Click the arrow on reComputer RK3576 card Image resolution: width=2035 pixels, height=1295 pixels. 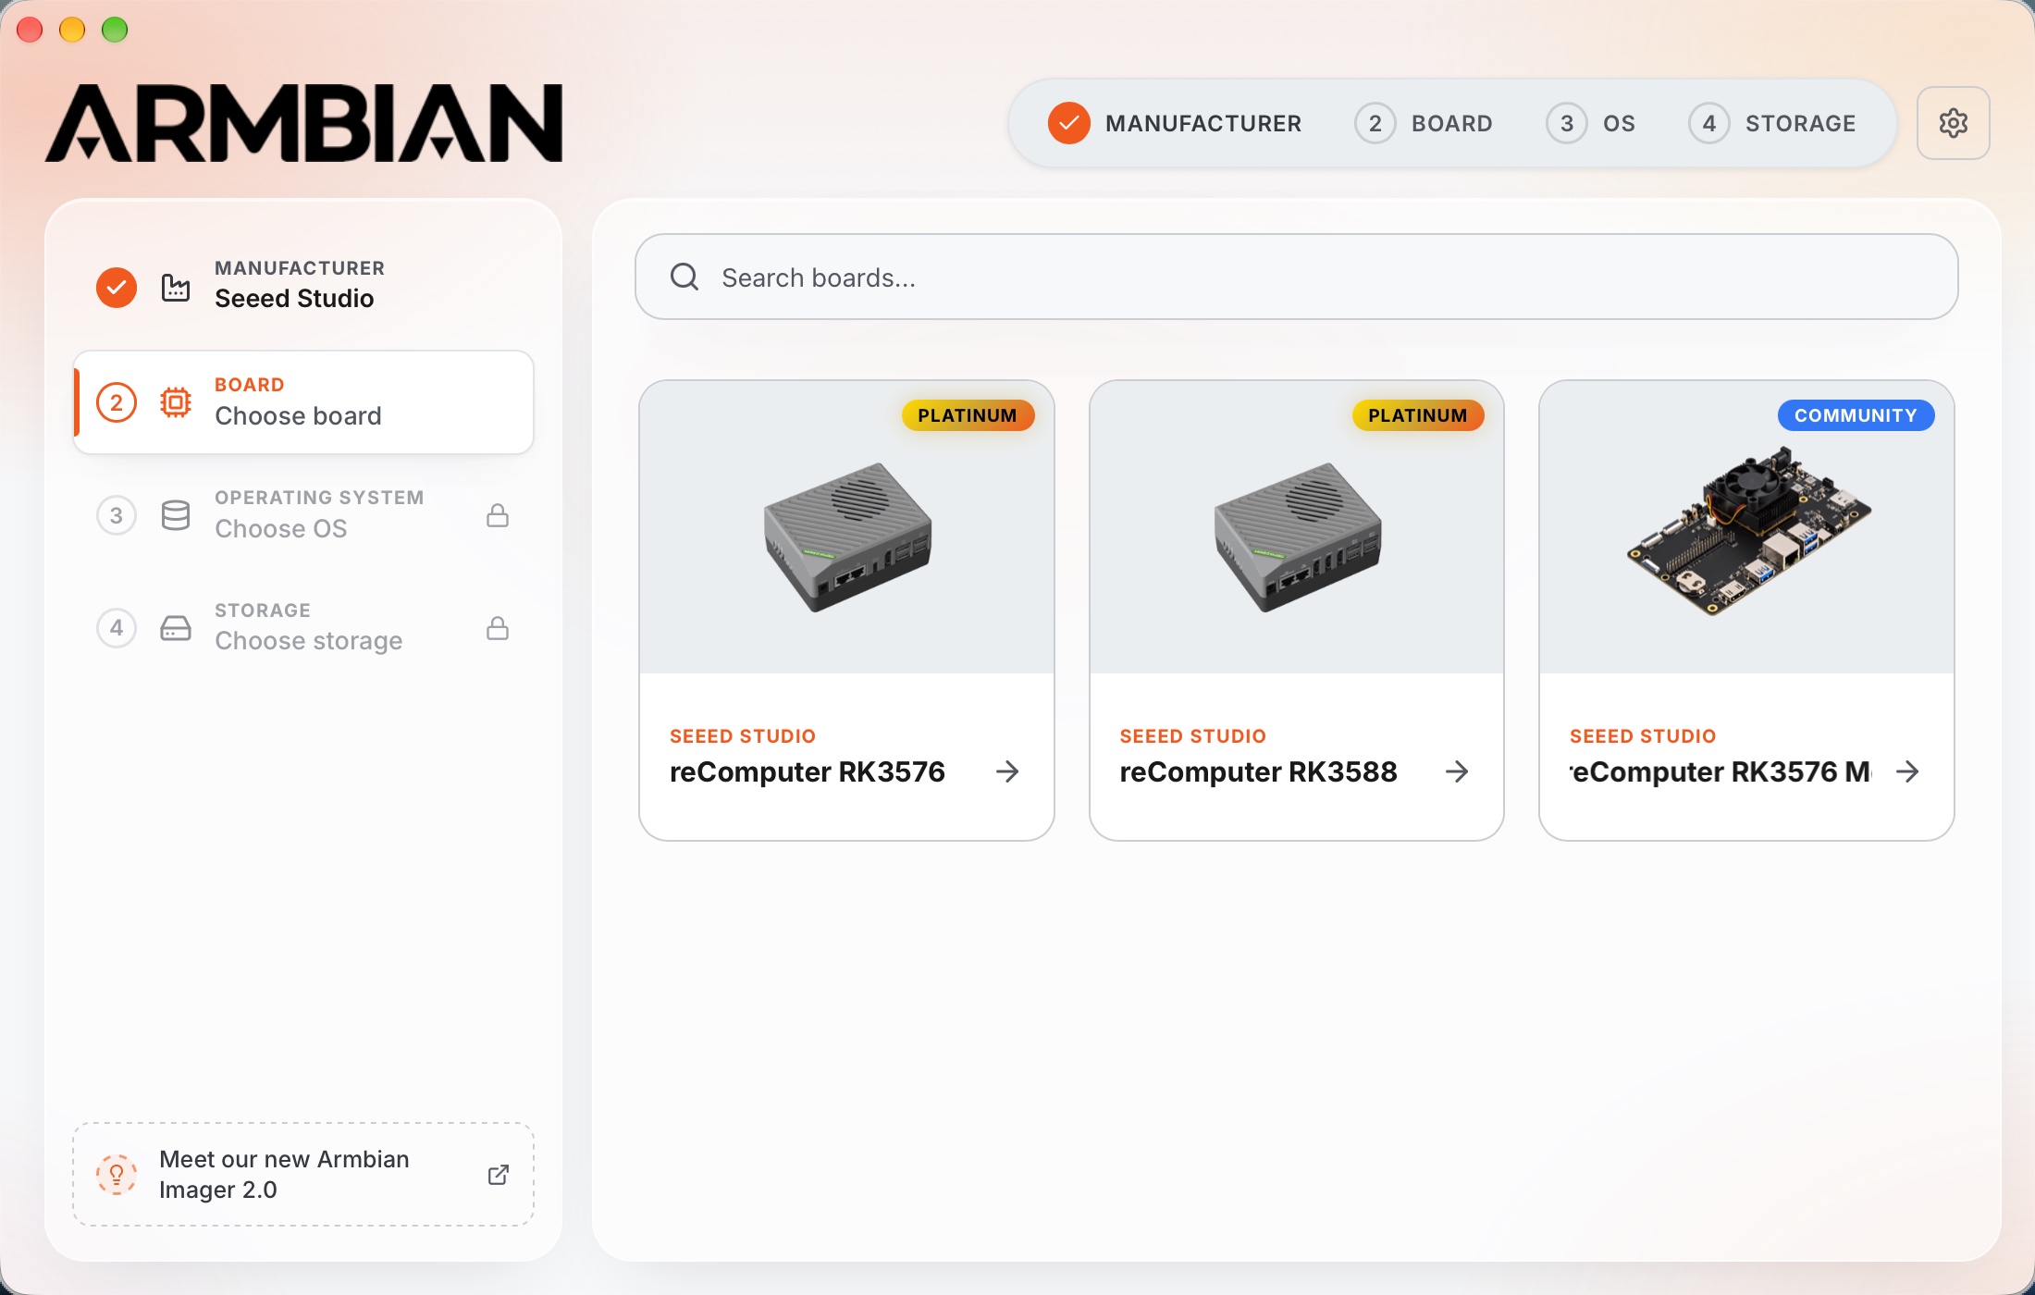click(1007, 771)
